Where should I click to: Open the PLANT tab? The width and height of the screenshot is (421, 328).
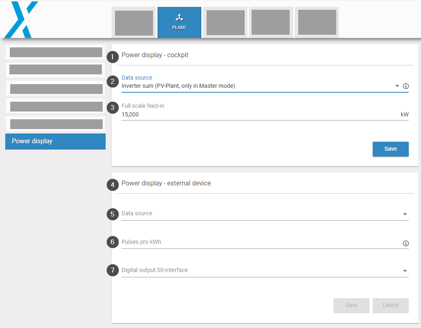tap(179, 22)
